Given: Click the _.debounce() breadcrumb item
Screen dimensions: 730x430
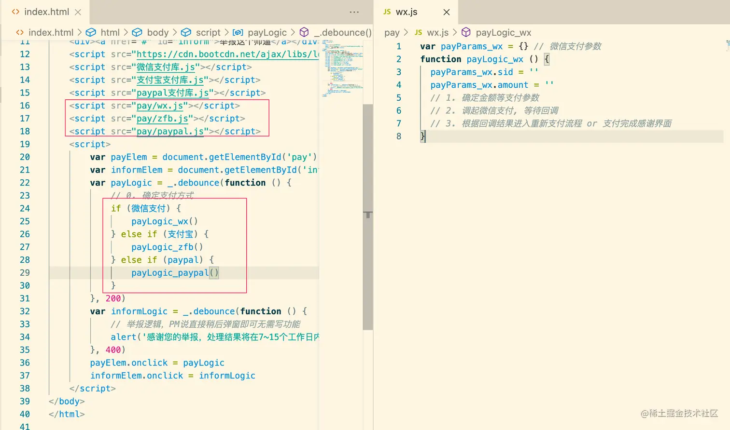Looking at the screenshot, I should 343,32.
